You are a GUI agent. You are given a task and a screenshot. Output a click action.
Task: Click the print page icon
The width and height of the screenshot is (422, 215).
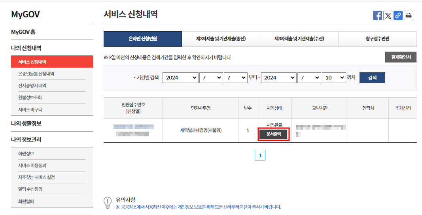point(409,15)
